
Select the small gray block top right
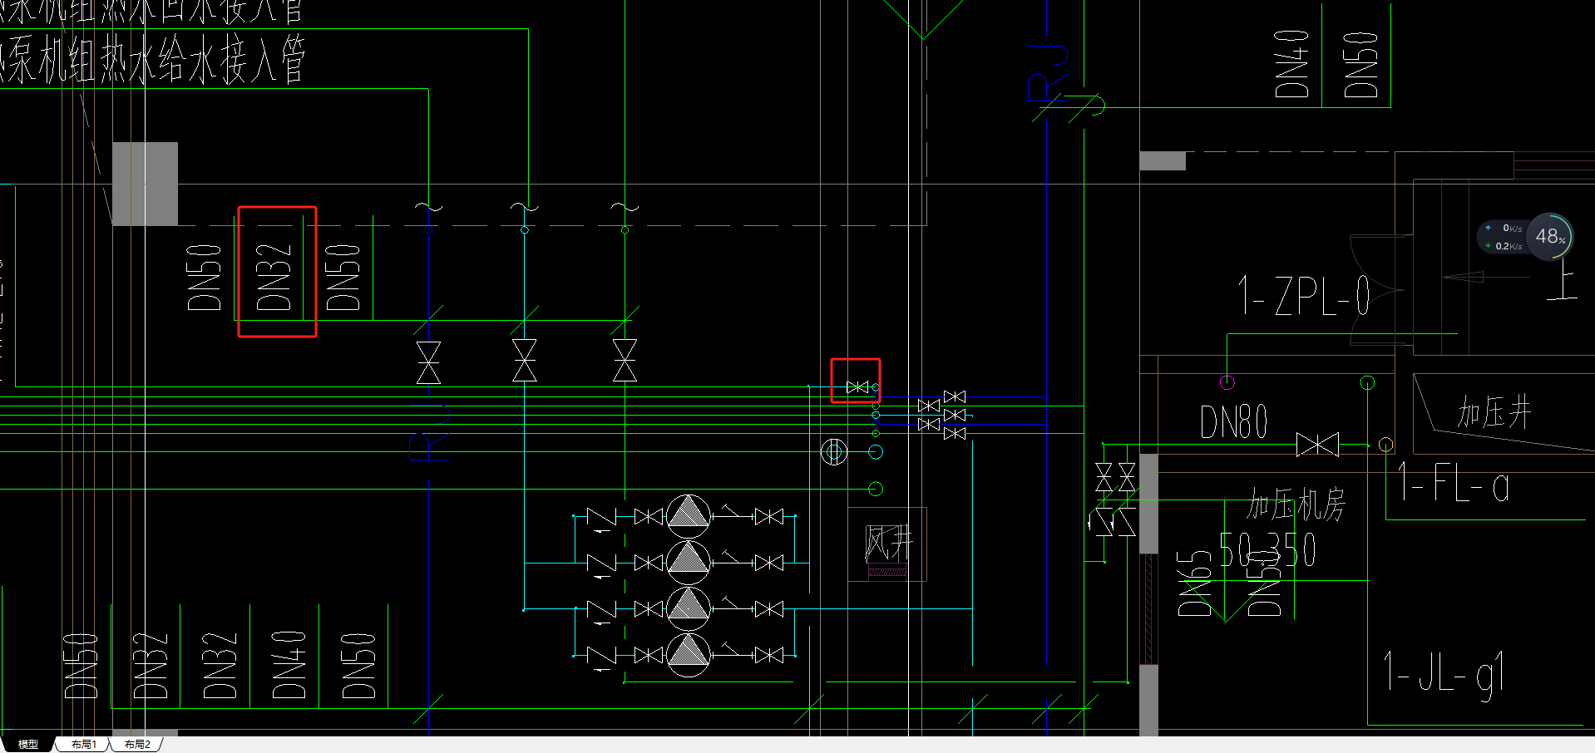tap(1163, 160)
